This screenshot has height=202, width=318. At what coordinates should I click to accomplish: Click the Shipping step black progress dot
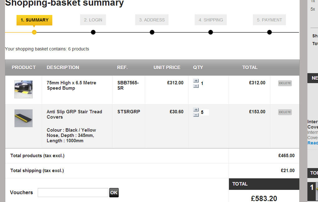pyautogui.click(x=211, y=32)
